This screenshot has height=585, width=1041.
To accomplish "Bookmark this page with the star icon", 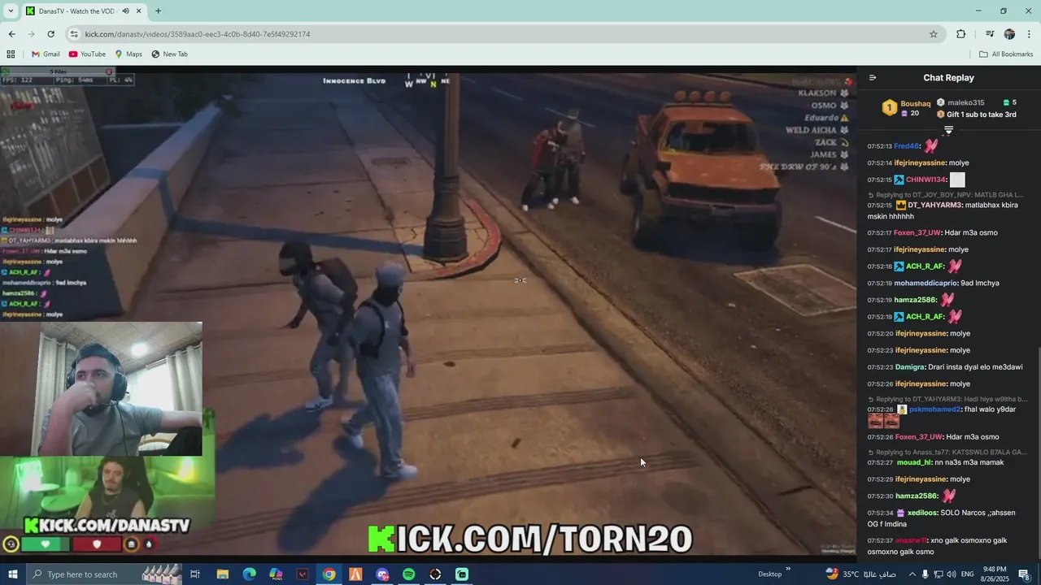I will point(934,34).
